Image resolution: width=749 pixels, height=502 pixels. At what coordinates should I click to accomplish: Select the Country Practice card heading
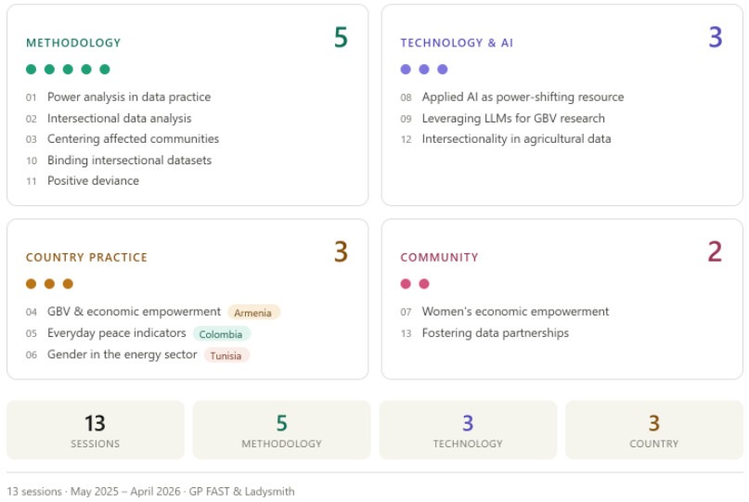[x=86, y=257]
